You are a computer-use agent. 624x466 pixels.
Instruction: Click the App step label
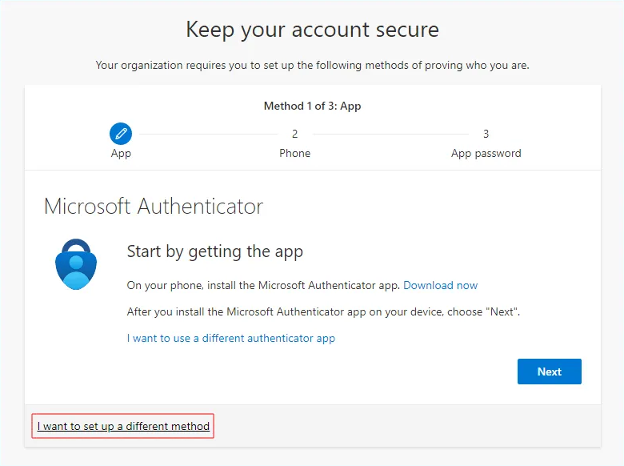121,153
